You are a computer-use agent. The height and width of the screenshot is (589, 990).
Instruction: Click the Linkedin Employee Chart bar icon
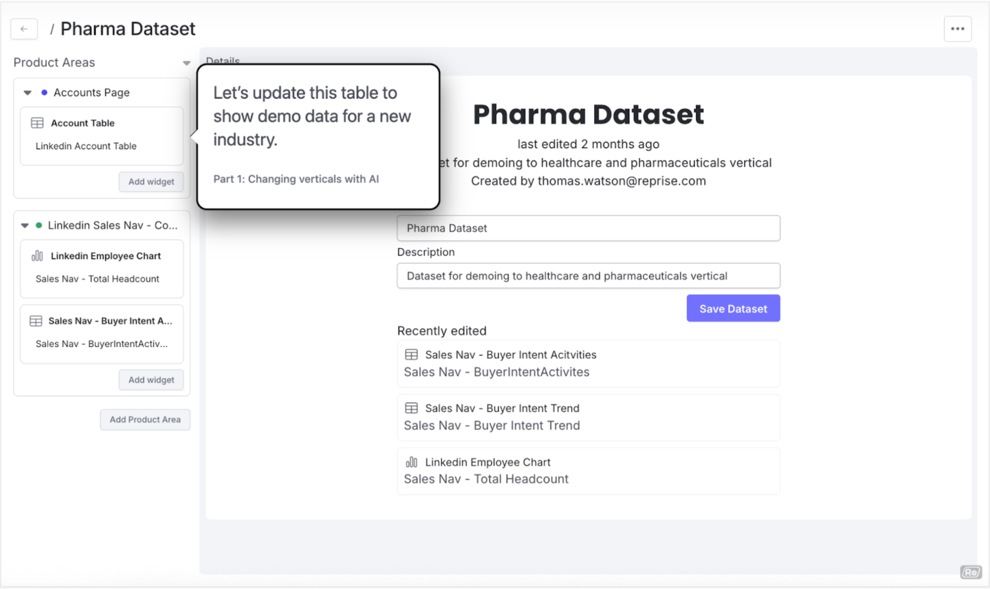[37, 256]
